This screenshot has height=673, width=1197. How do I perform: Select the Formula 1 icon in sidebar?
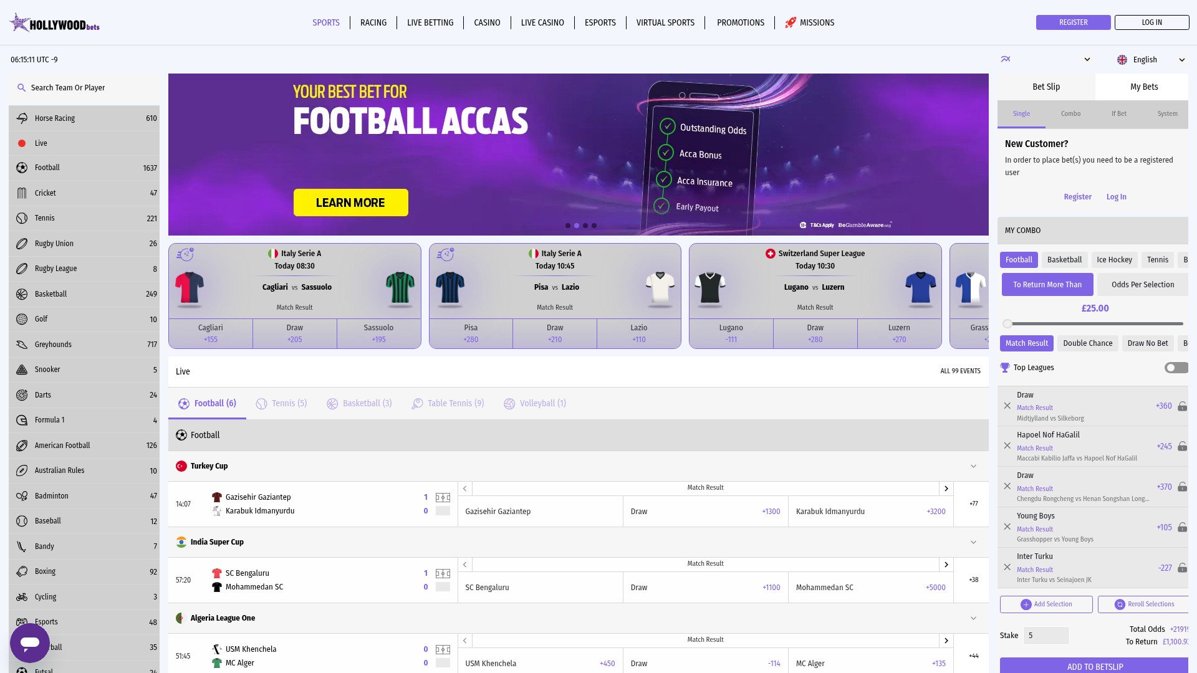22,420
